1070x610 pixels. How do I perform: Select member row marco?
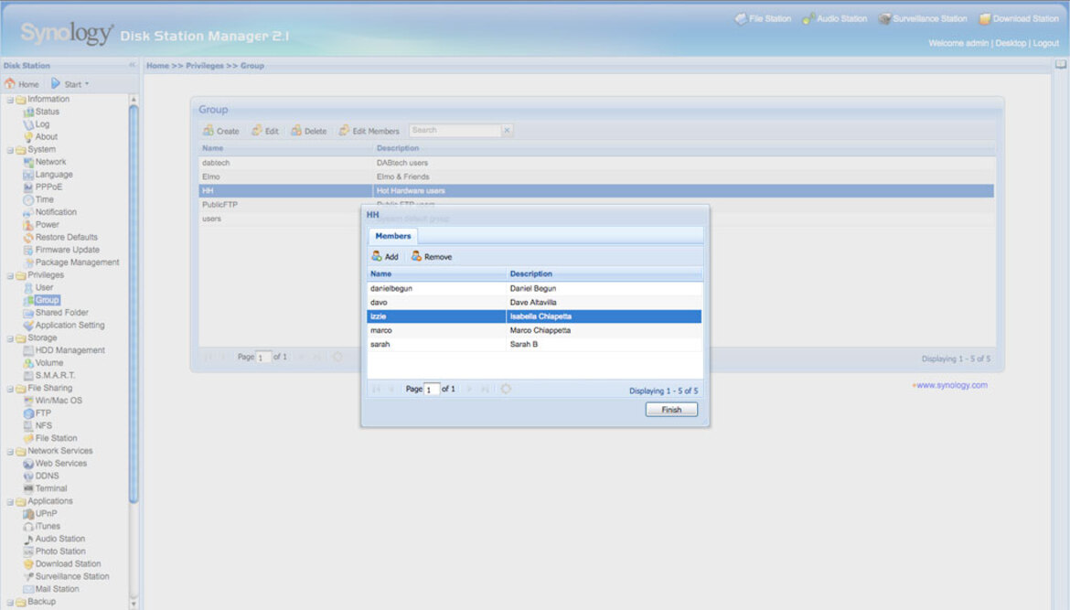(x=534, y=330)
